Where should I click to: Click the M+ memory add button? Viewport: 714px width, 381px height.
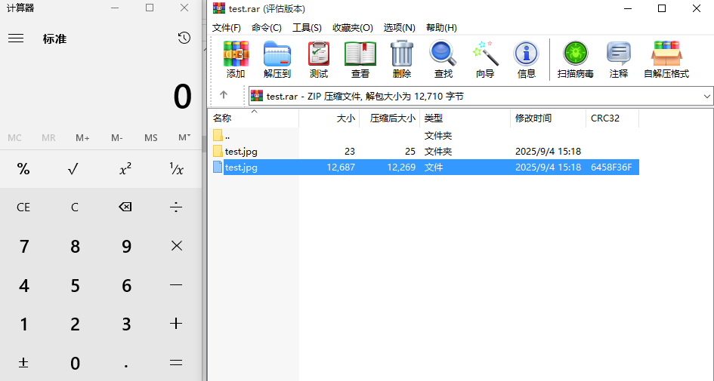(x=82, y=137)
